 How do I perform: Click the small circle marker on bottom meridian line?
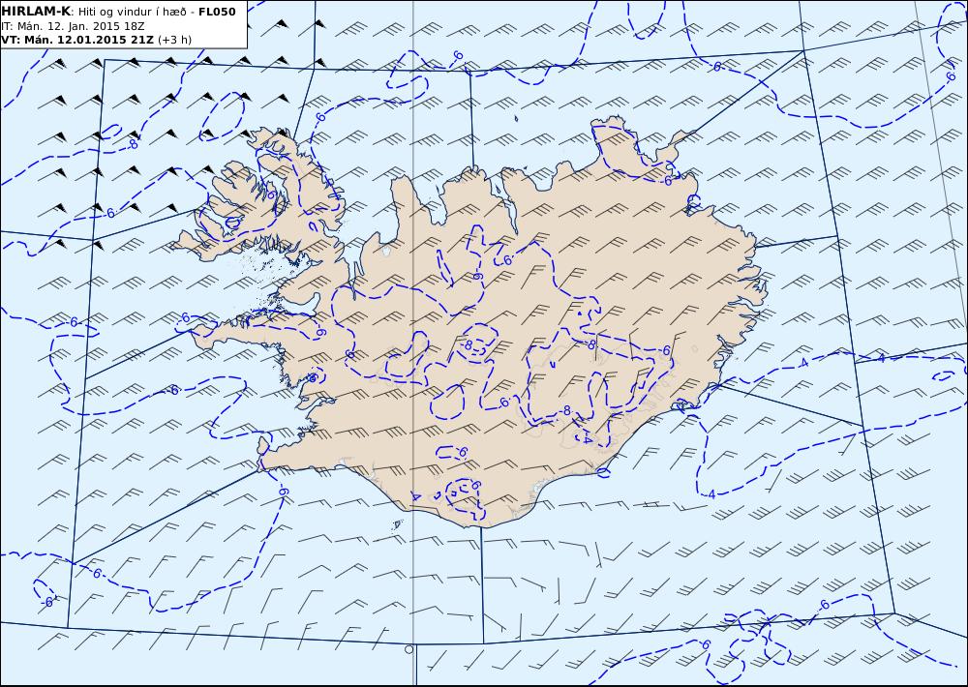point(408,649)
